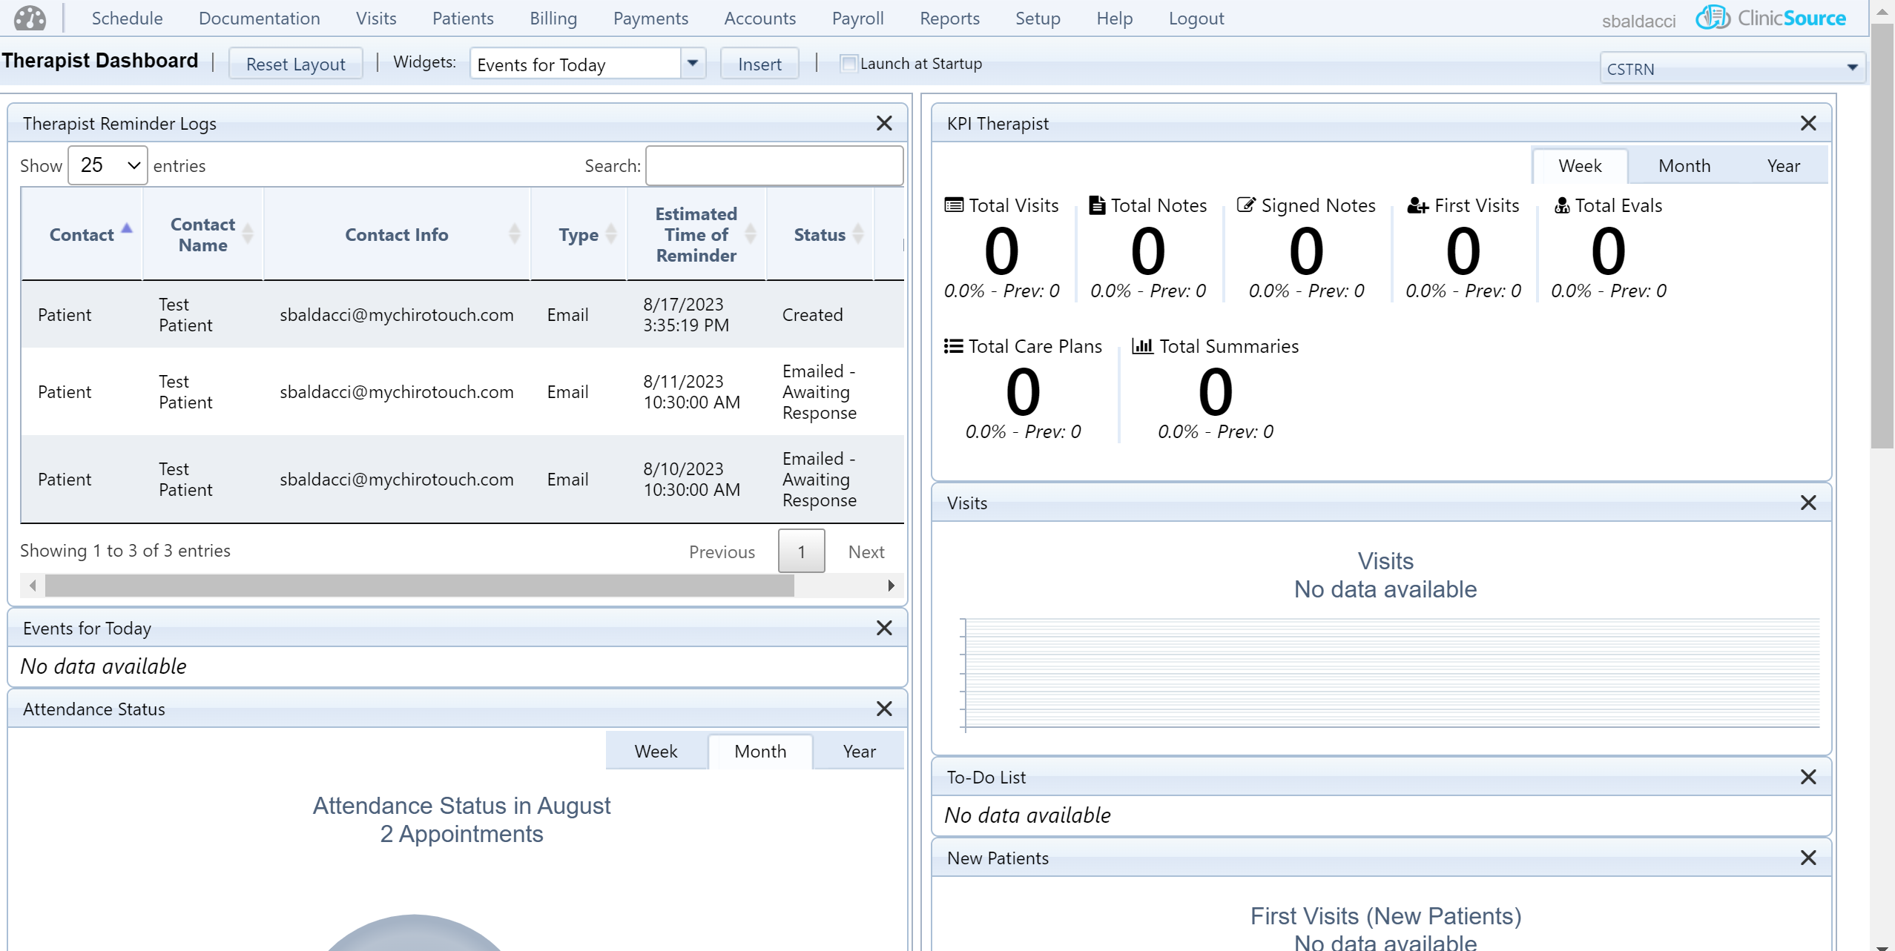Image resolution: width=1895 pixels, height=951 pixels.
Task: Switch KPI Therapist to Year tab
Action: (x=1783, y=165)
